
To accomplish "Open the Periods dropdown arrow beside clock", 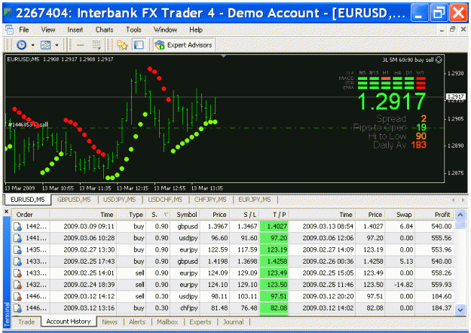I will 32,45.
